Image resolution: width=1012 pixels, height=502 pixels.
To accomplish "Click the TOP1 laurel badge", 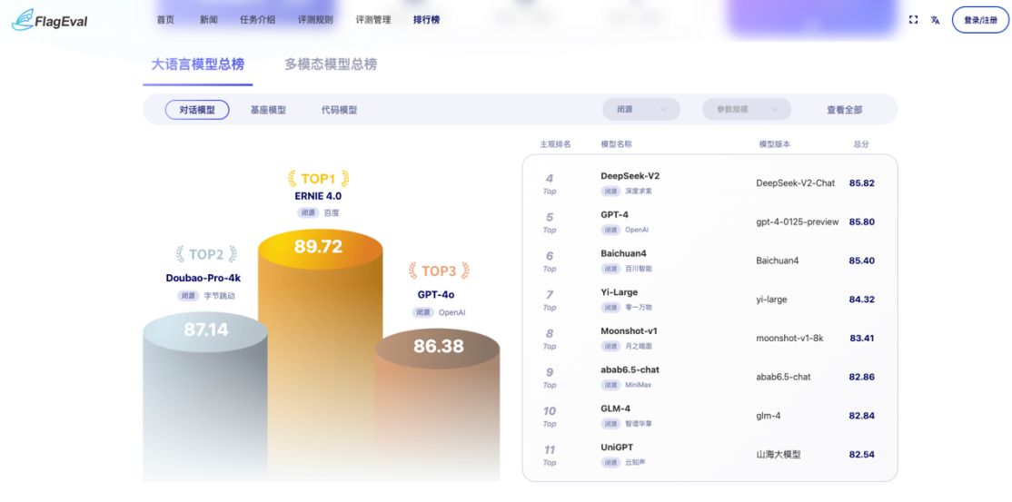I will point(319,179).
